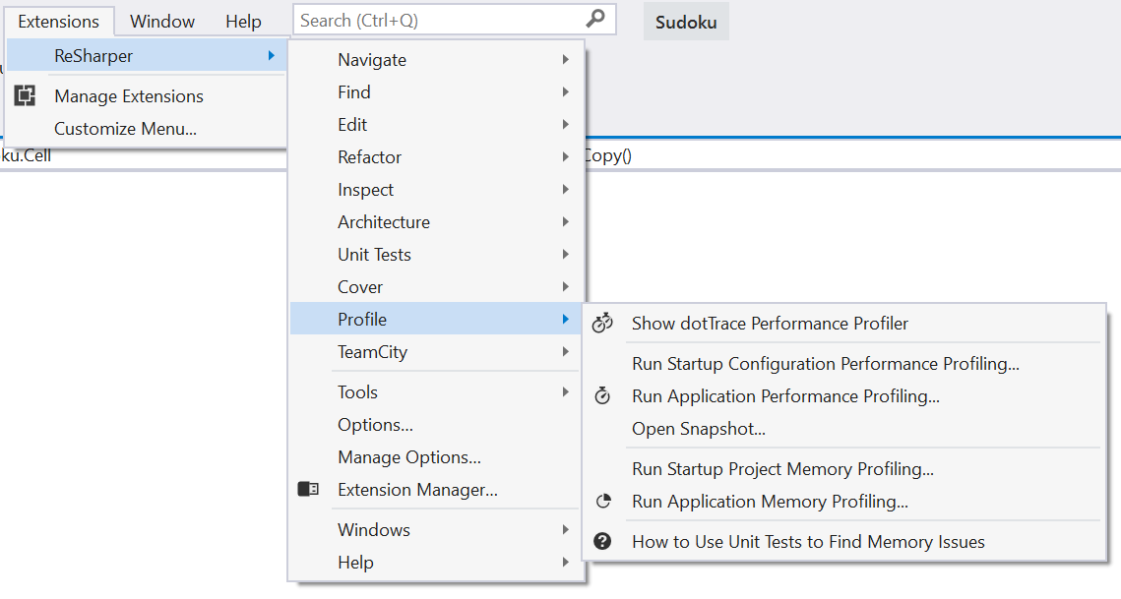Open the Window menu
This screenshot has height=599, width=1121.
coord(161,21)
